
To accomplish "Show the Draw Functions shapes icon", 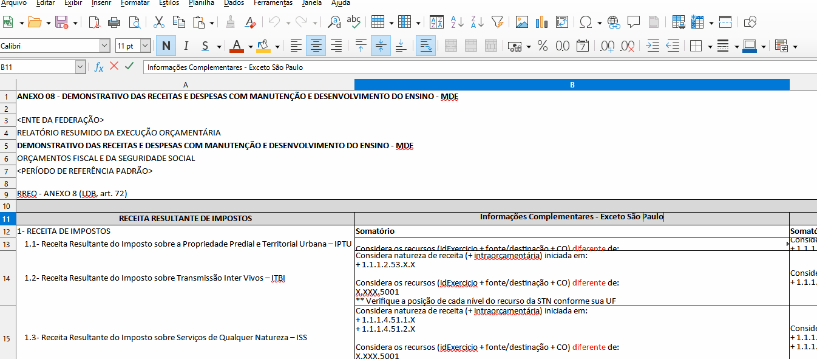I will [x=750, y=22].
